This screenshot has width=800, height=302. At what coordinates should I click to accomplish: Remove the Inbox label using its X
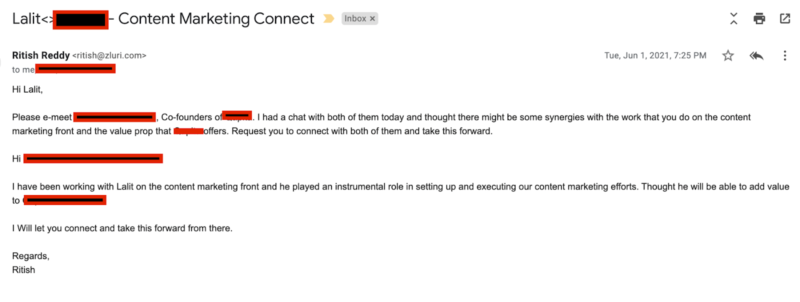pos(372,18)
